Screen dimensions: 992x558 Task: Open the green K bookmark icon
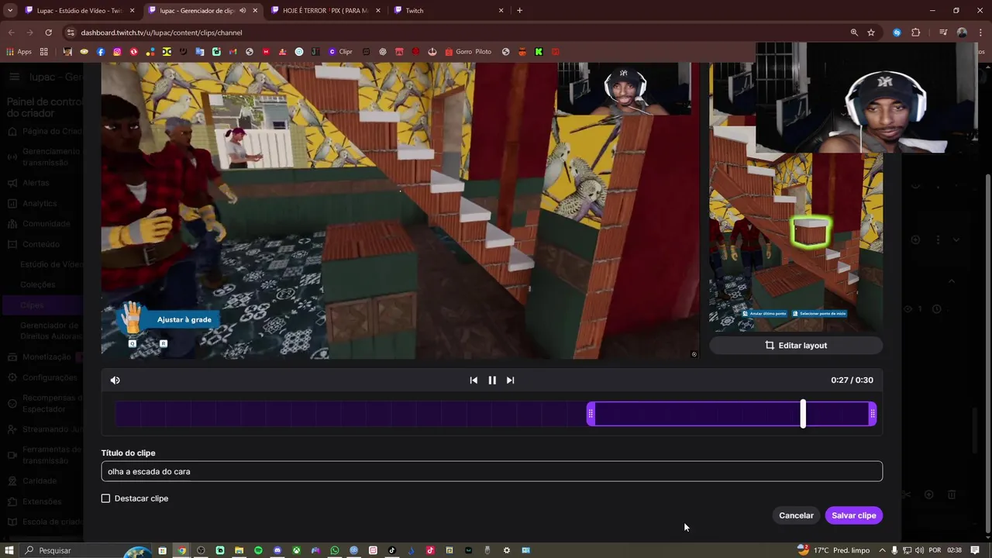[539, 52]
